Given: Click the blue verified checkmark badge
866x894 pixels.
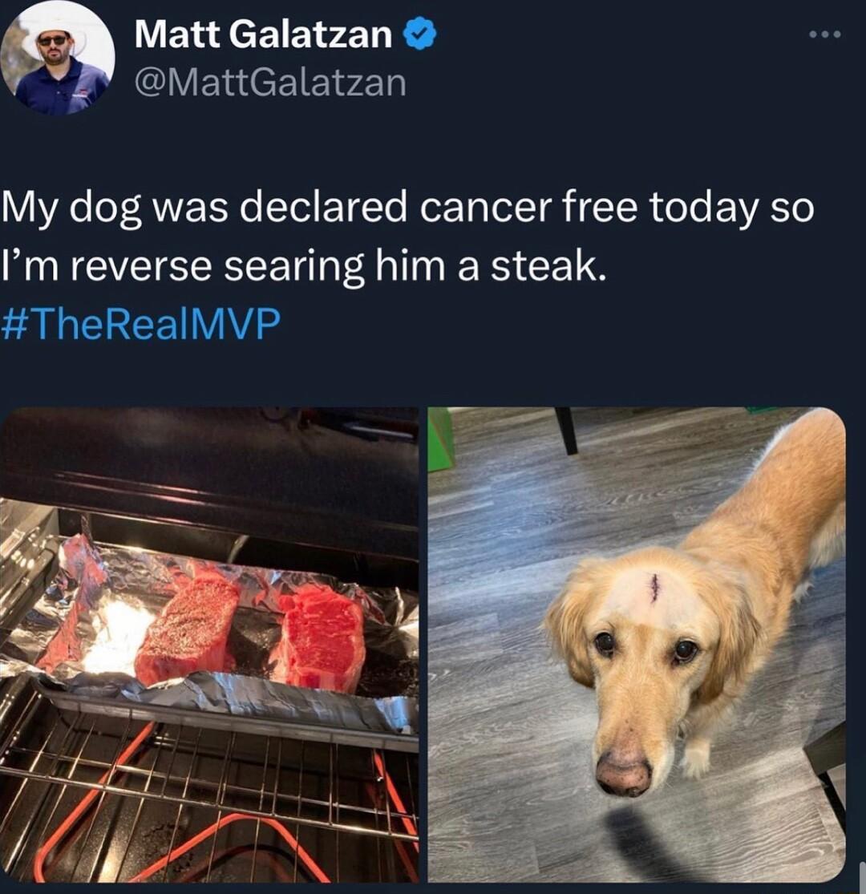Looking at the screenshot, I should tap(419, 34).
